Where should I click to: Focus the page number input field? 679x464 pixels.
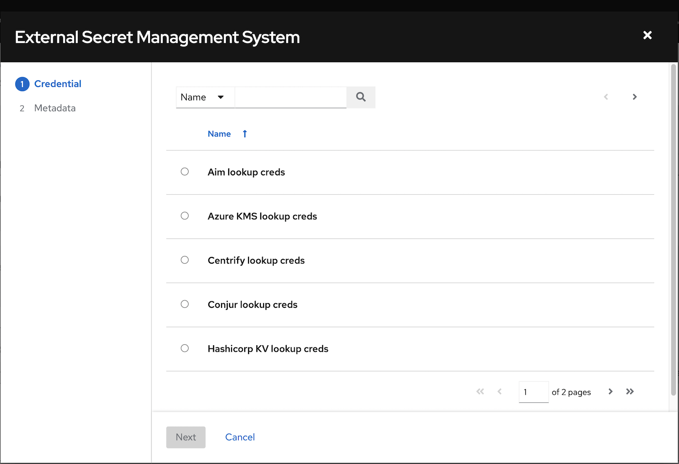[x=533, y=392]
